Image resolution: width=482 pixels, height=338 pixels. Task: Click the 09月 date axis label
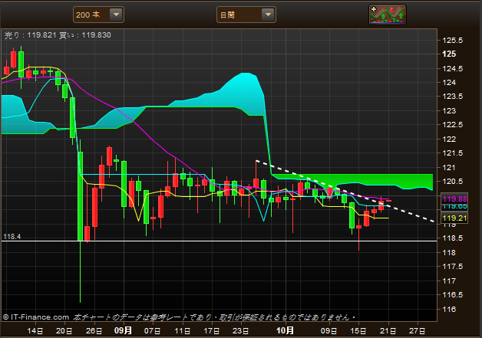tap(123, 330)
